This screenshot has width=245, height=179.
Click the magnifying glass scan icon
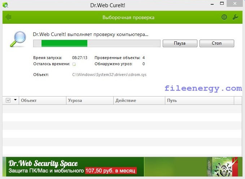(x=18, y=39)
